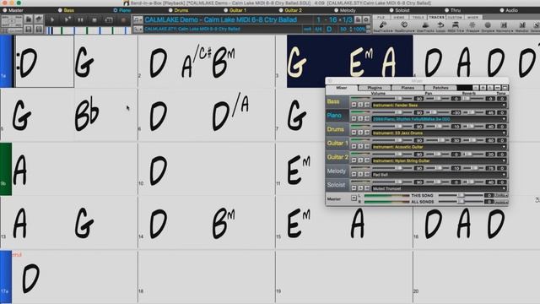Open song settings gear icon
The height and width of the screenshot is (304, 540).
(365, 20)
